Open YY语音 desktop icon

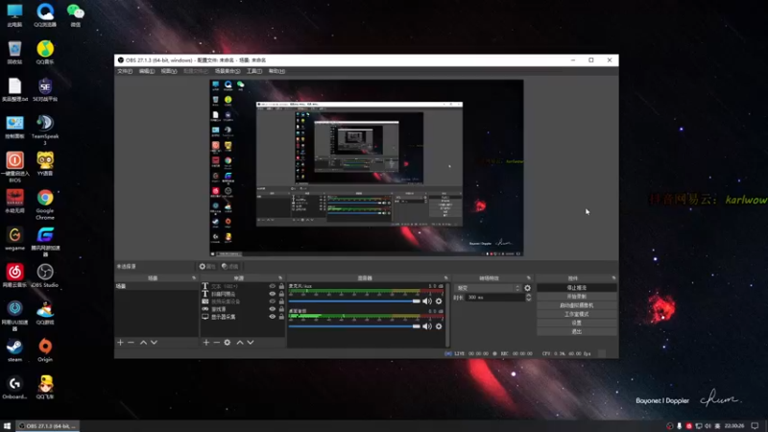(45, 164)
